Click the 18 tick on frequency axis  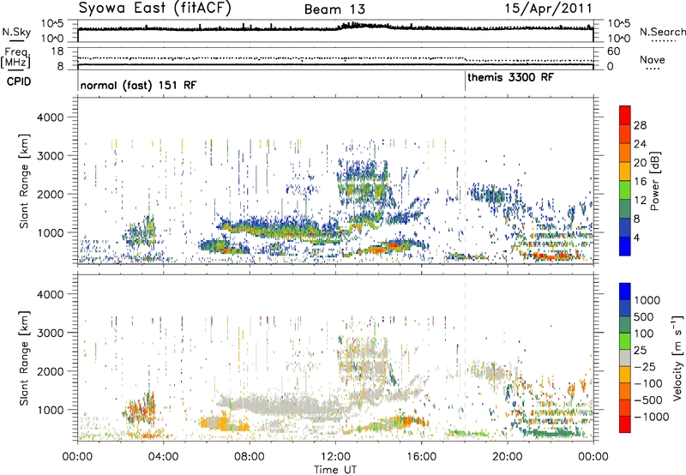(x=57, y=51)
